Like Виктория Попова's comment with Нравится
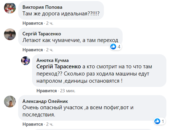This screenshot has width=176, height=130. point(33,23)
